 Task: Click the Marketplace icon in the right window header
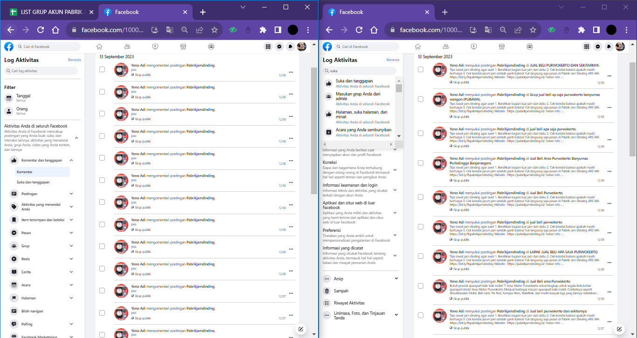pos(502,47)
